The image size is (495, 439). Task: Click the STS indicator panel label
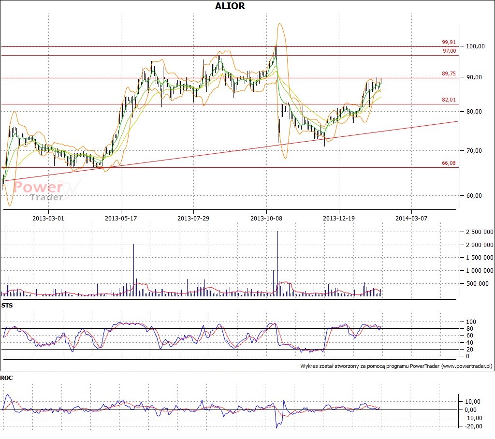coord(7,306)
